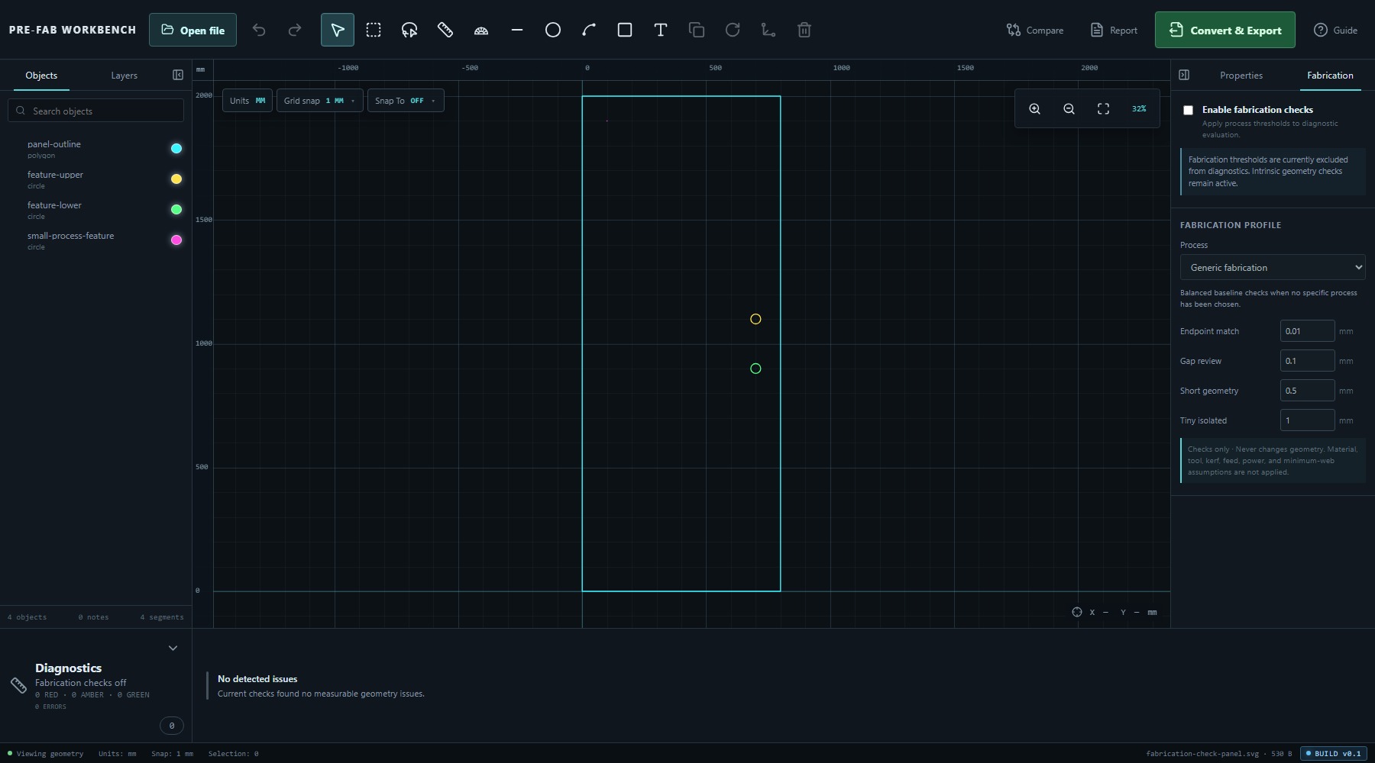Viewport: 1375px width, 763px height.
Task: Click the delete trash icon
Action: 804,30
